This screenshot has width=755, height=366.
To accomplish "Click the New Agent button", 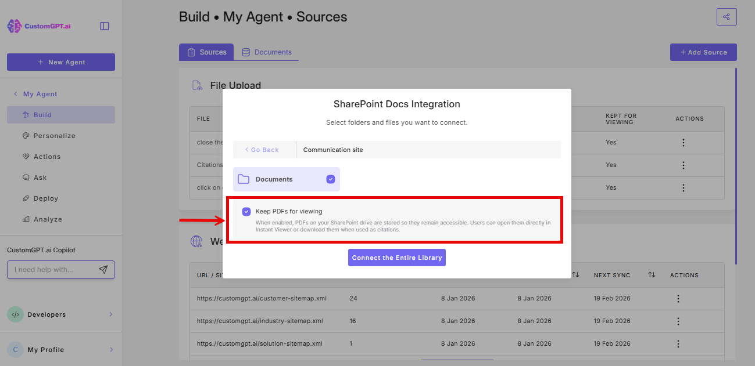I will point(61,62).
